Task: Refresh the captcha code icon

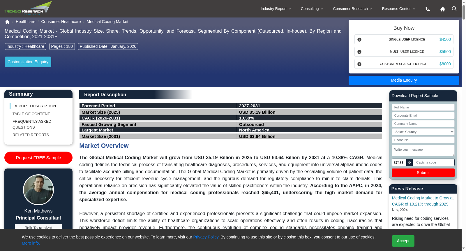Action: point(409,162)
